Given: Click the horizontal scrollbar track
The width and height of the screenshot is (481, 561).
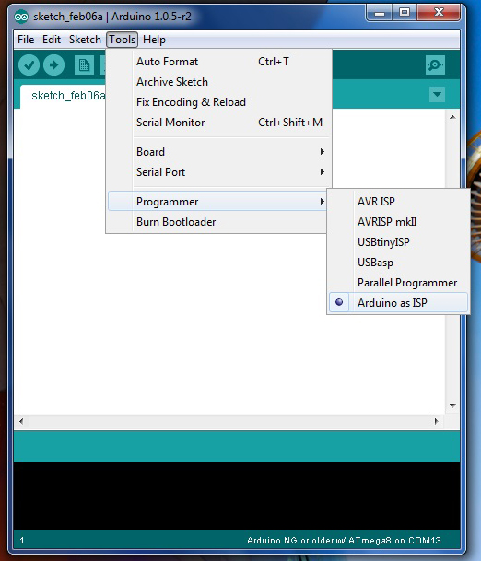Looking at the screenshot, I should tap(229, 421).
